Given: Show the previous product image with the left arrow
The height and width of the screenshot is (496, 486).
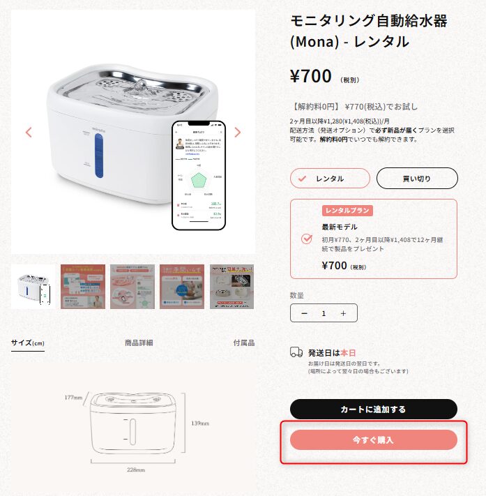Looking at the screenshot, I should [x=29, y=133].
